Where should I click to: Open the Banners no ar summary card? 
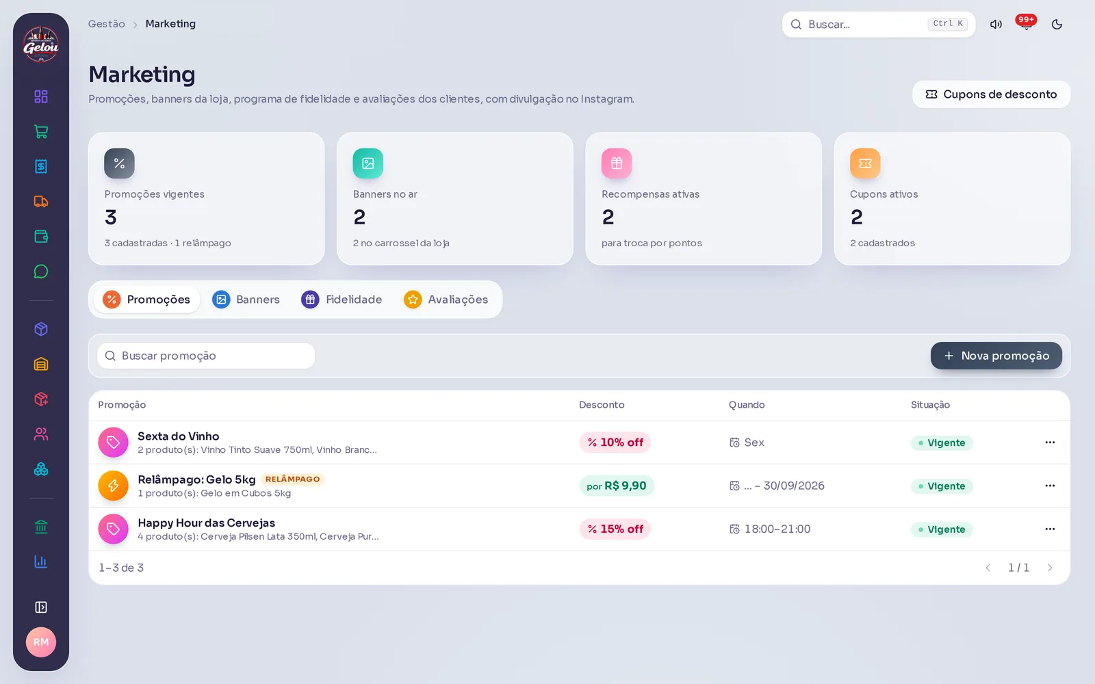click(455, 198)
